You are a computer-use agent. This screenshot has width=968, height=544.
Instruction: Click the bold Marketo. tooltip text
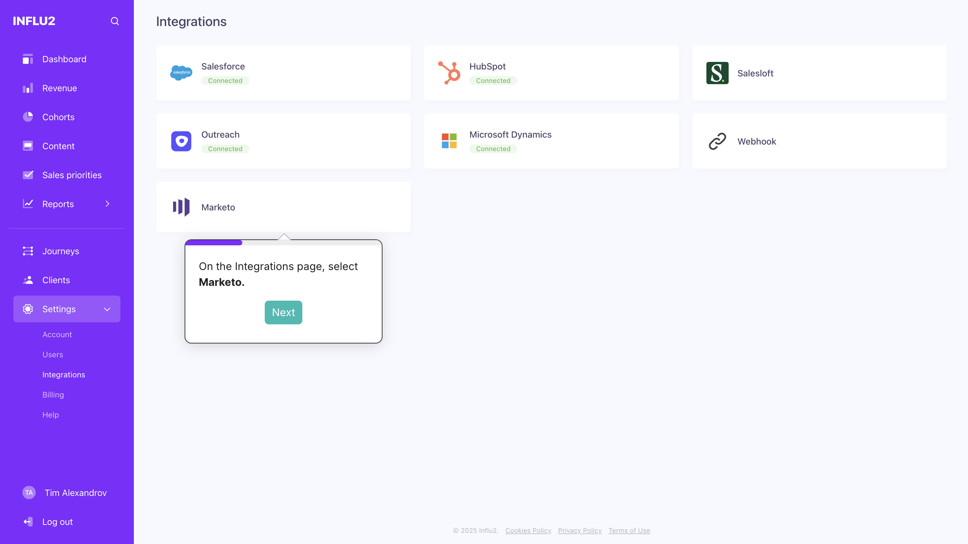[221, 282]
